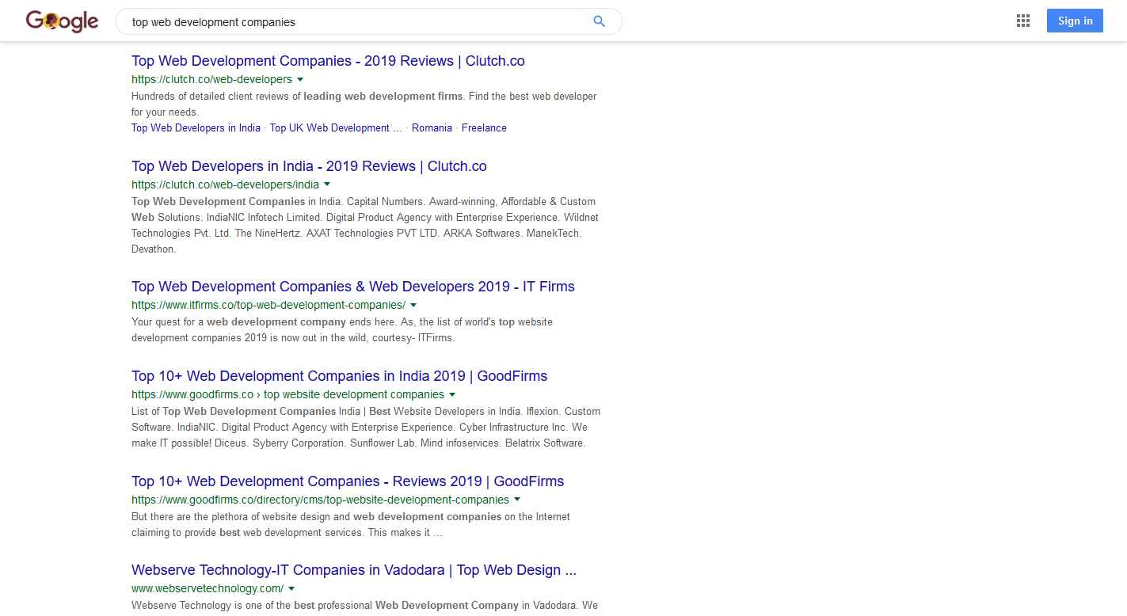This screenshot has height=616, width=1127.
Task: Expand arrow next to clutch.co/web-developers URL
Action: [300, 80]
